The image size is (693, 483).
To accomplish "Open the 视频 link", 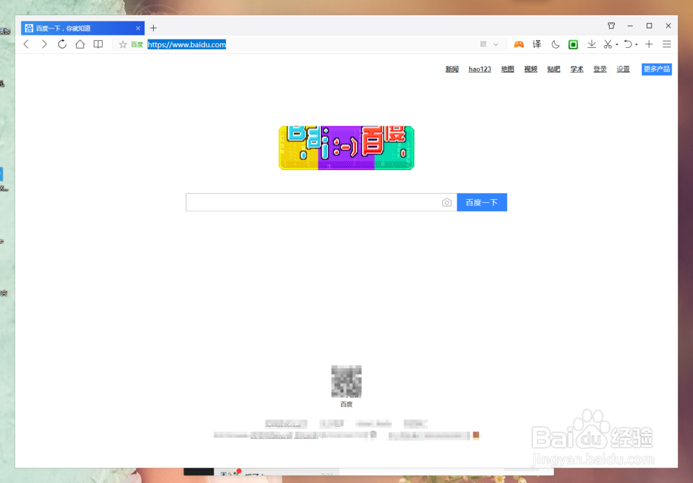I will point(530,69).
